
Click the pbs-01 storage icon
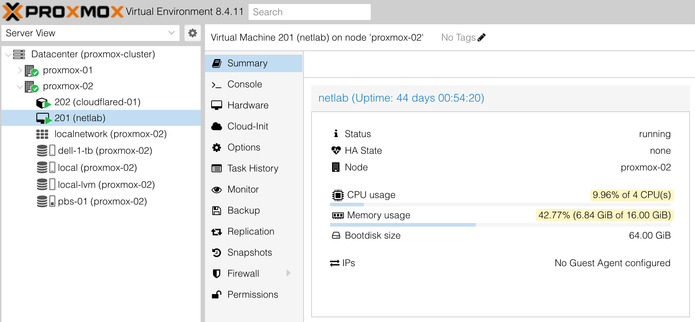pos(46,201)
